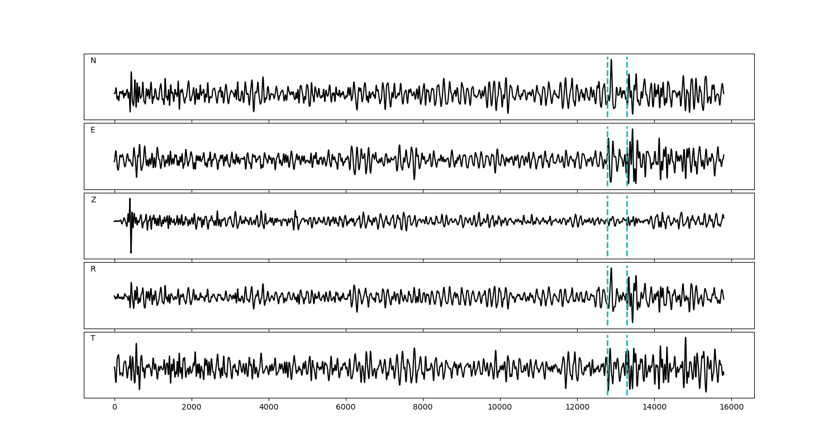The image size is (838, 447).
Task: Click the 14000 x-axis tick label
Action: point(654,408)
